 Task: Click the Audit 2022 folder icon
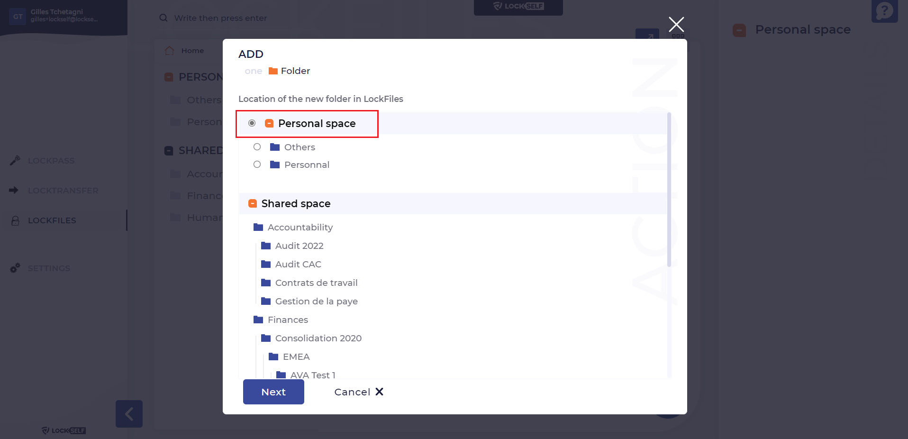[266, 246]
